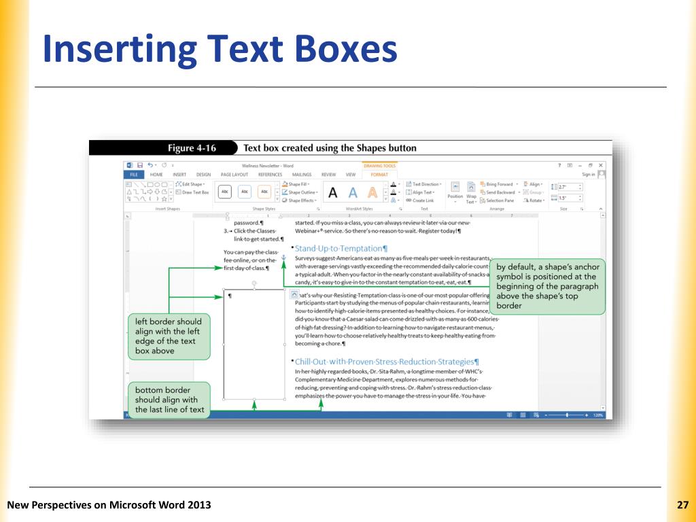Open the Shape Outline dropdown
Screen dimensions: 696x522
(300, 192)
